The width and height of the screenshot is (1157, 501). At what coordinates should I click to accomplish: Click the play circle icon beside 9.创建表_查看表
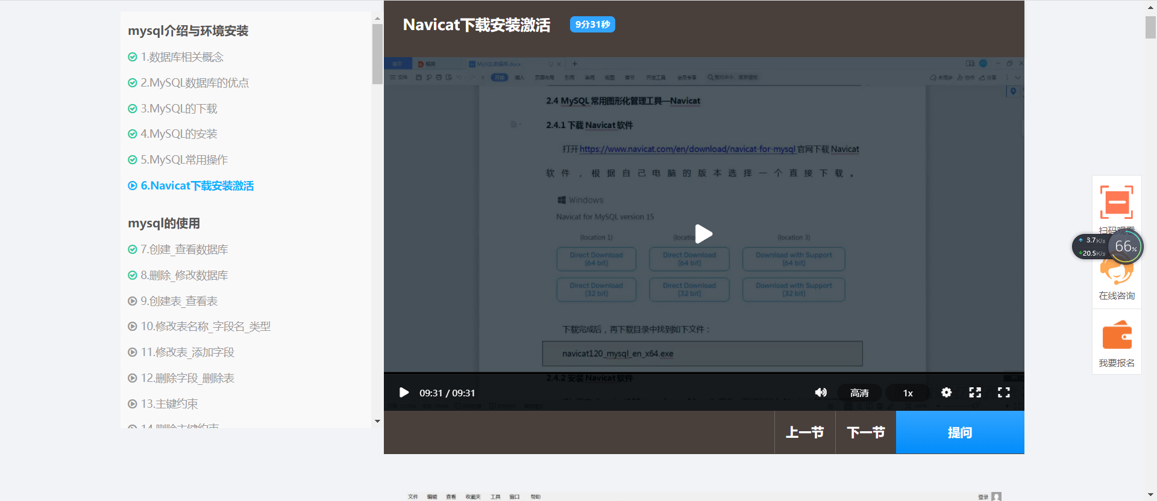(x=133, y=301)
